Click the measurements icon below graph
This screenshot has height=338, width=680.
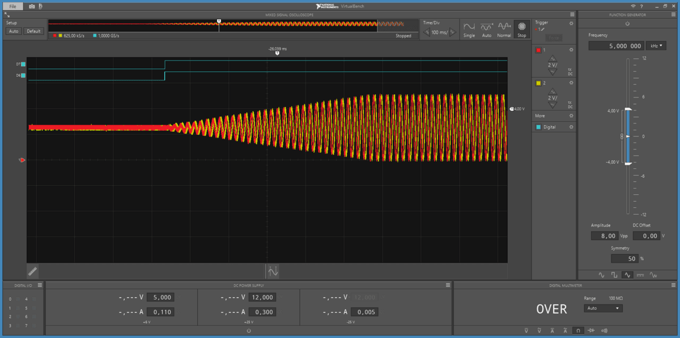273,271
